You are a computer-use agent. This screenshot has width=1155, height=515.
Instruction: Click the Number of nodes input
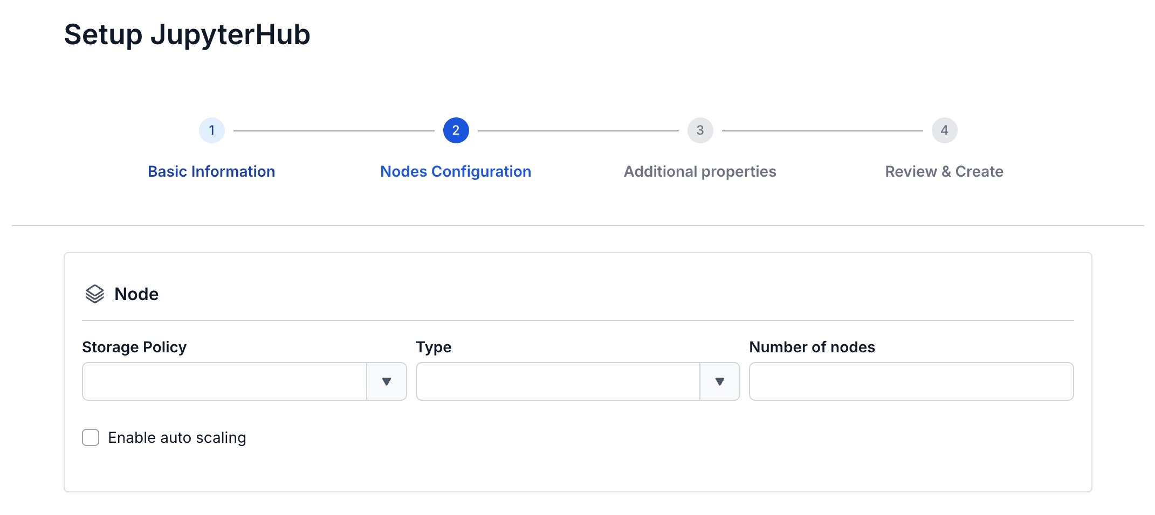pyautogui.click(x=911, y=381)
